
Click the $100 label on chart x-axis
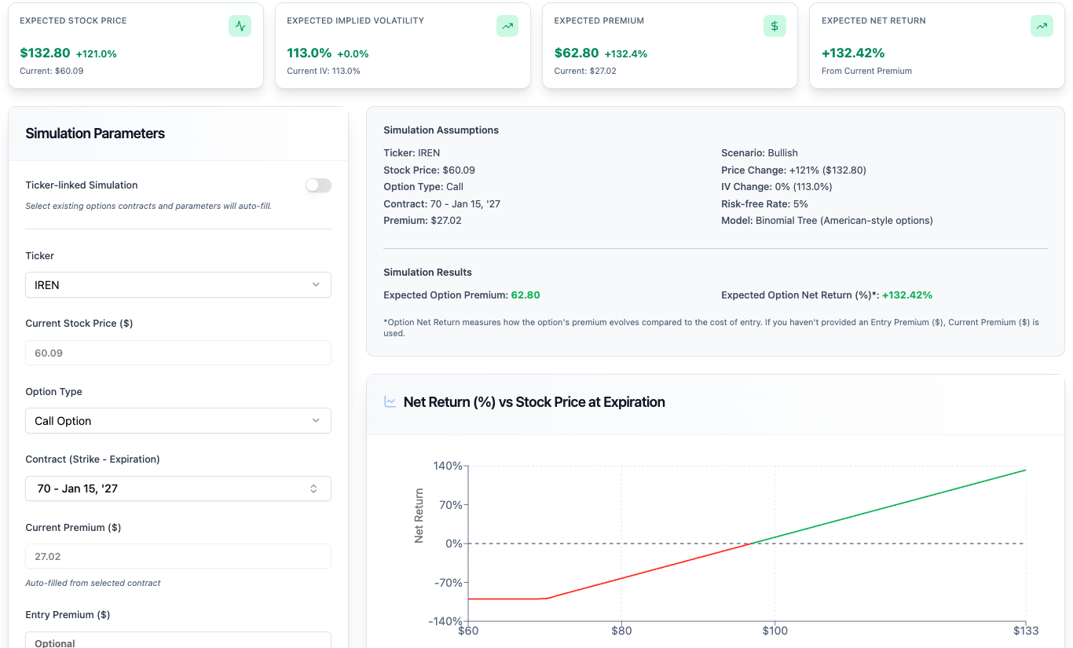pos(775,631)
